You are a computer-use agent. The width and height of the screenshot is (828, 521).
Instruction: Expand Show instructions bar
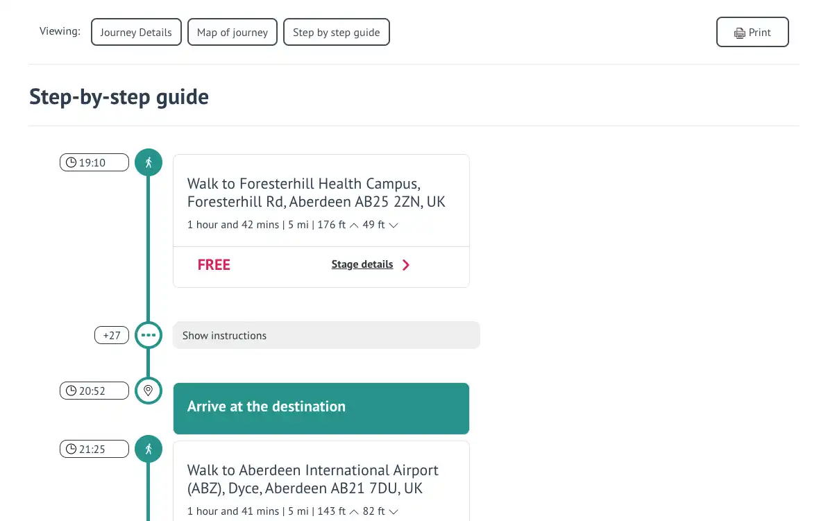coord(326,335)
